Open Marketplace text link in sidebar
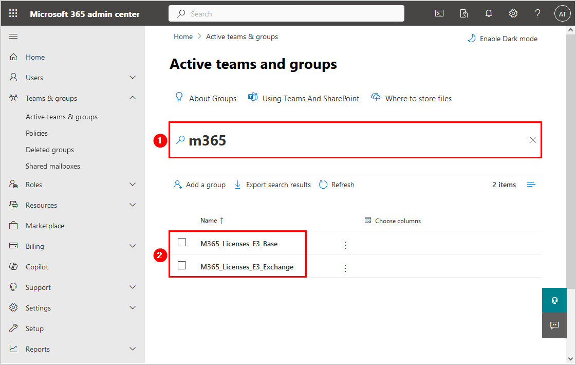The width and height of the screenshot is (576, 365). tap(45, 226)
